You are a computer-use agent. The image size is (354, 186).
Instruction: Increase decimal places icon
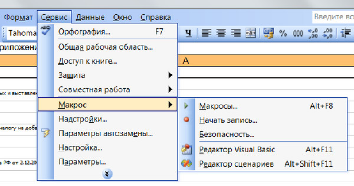coord(313,33)
